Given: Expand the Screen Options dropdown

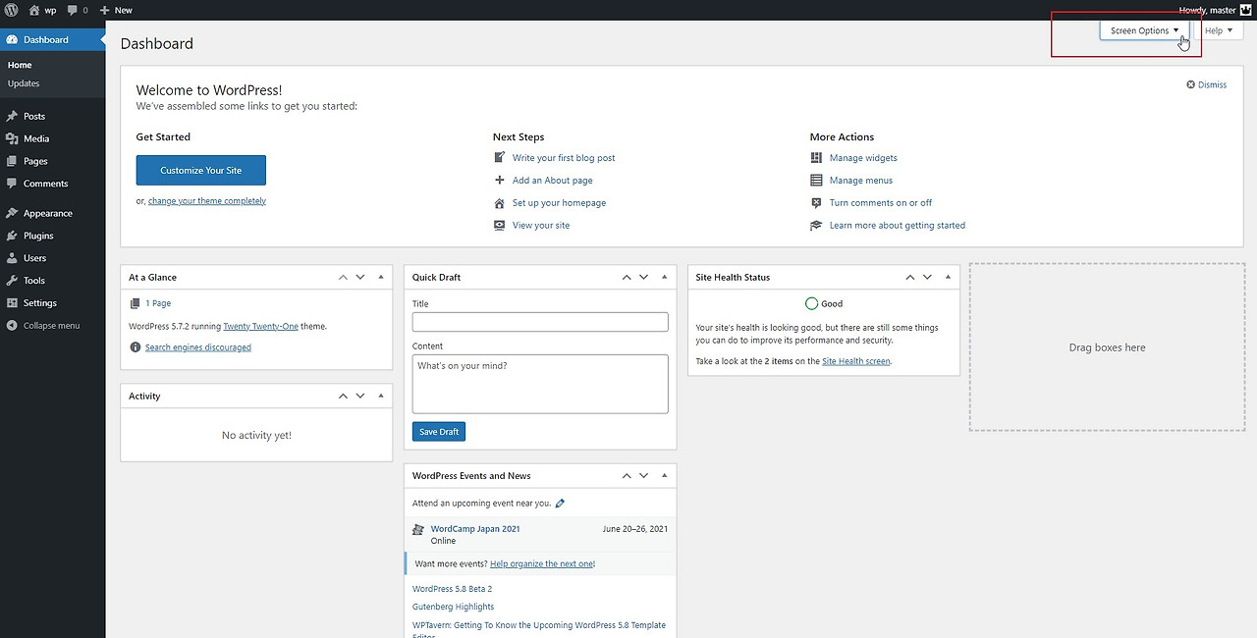Looking at the screenshot, I should 1144,30.
